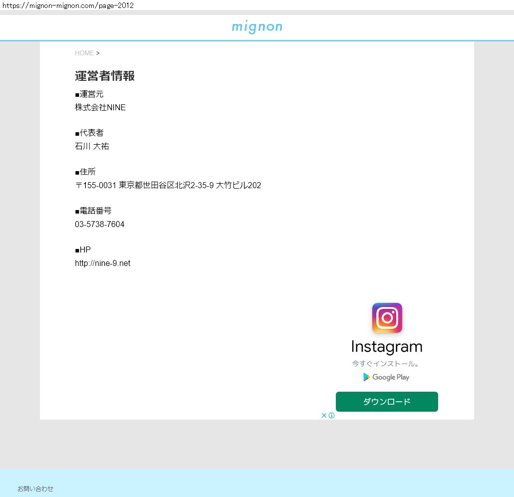Screen dimensions: 514x497
Task: Click the ■電話番号 label
Action: click(x=93, y=211)
